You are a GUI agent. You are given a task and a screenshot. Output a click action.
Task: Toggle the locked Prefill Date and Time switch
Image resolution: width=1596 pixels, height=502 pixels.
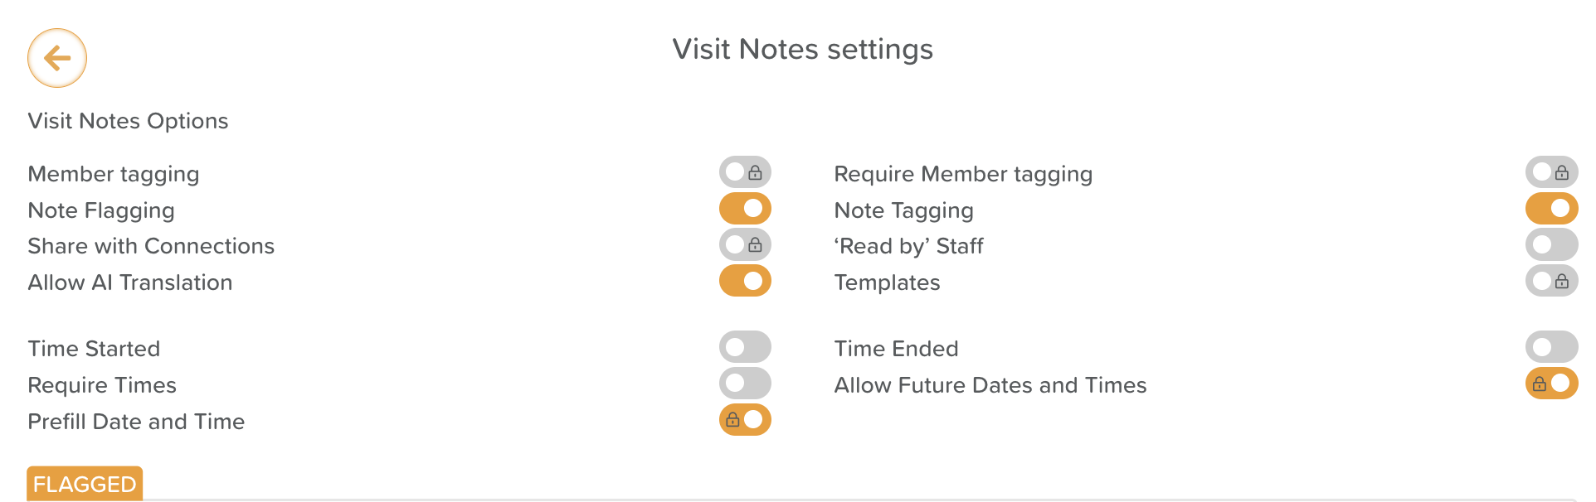(745, 420)
